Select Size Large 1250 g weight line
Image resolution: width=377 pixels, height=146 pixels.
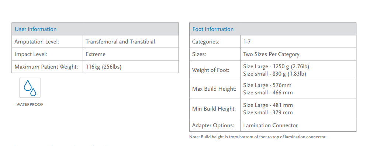coord(276,66)
